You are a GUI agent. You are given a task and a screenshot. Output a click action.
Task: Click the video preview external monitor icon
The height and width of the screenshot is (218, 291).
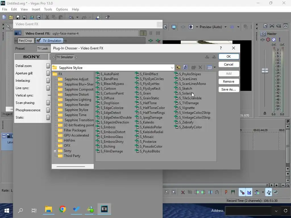tap(174, 27)
